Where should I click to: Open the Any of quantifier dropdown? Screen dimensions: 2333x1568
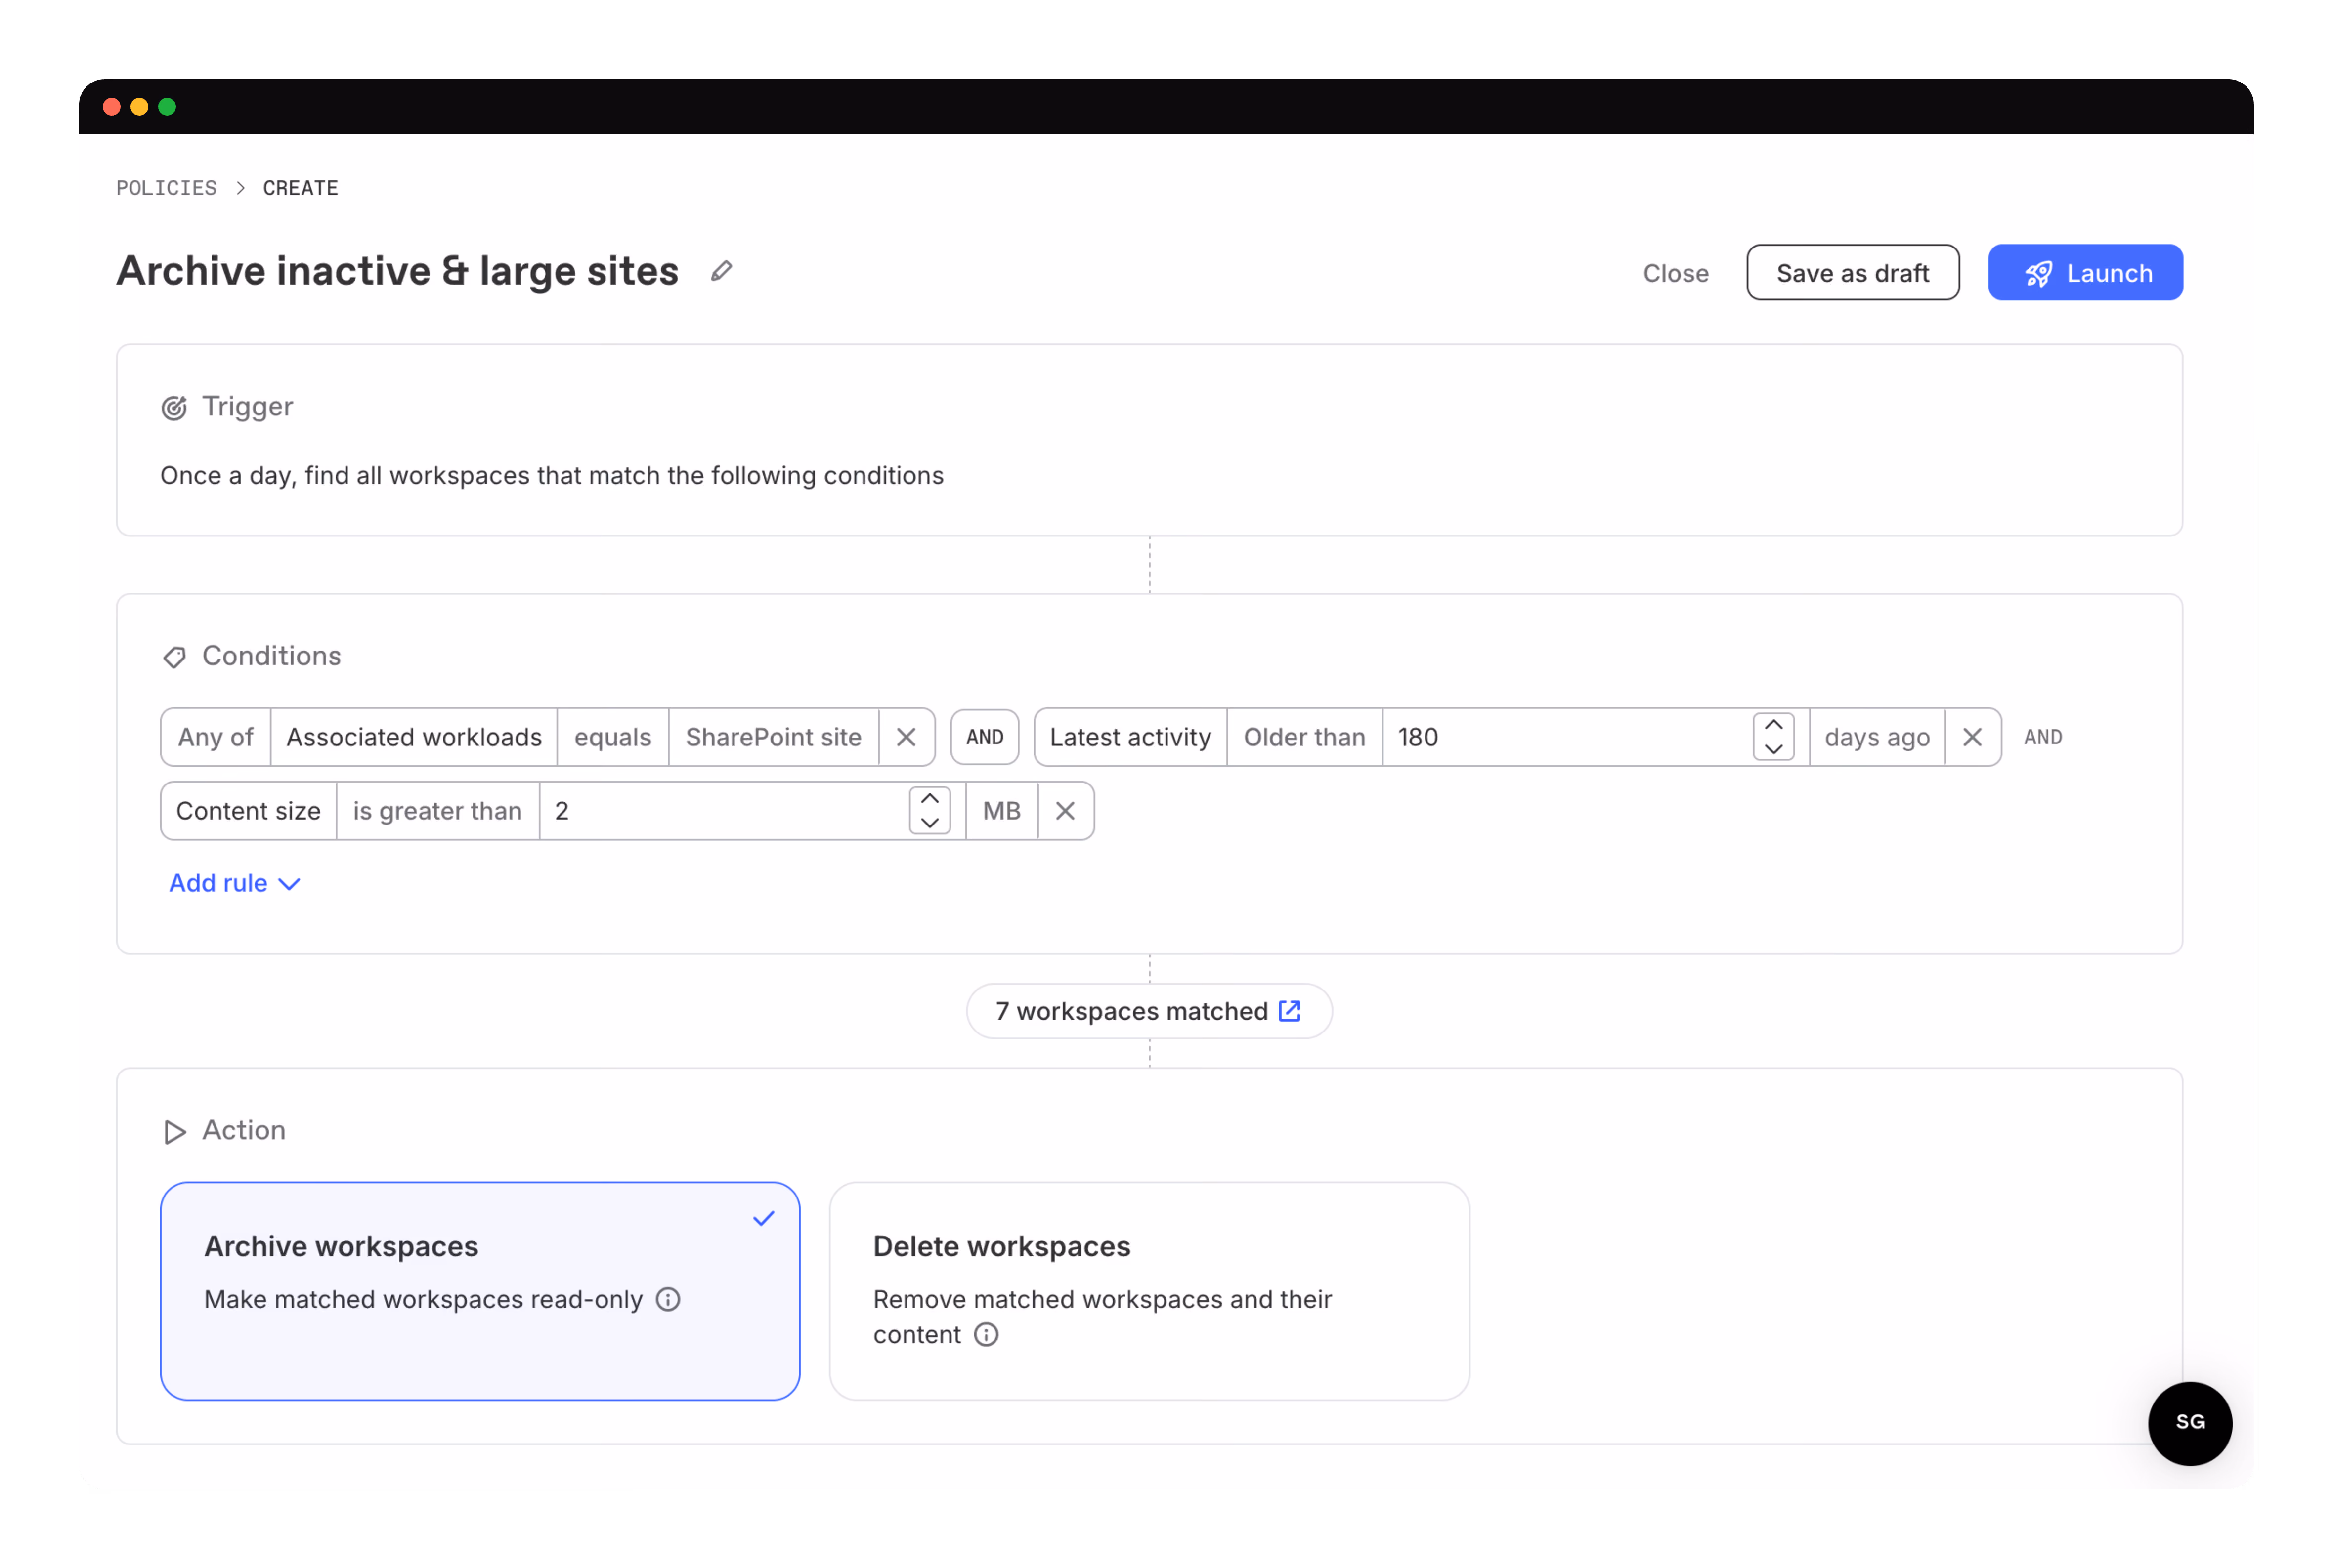216,737
